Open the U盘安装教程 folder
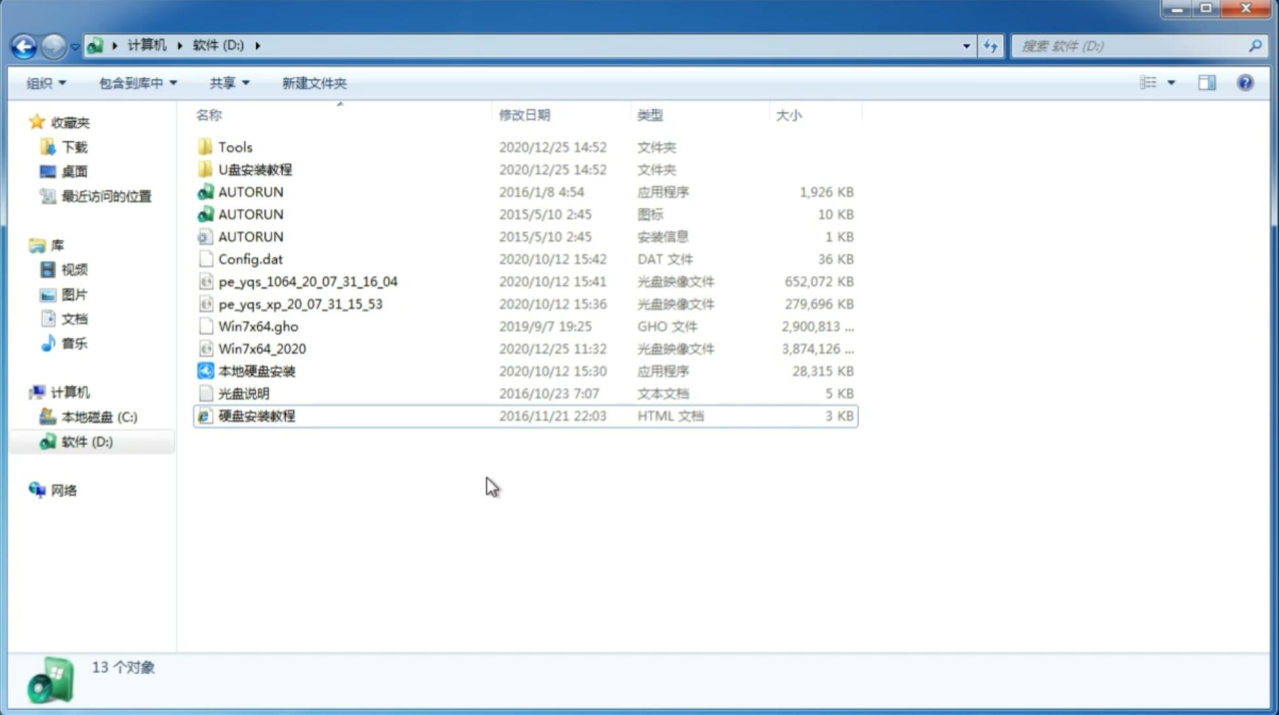The width and height of the screenshot is (1279, 715). [x=255, y=169]
